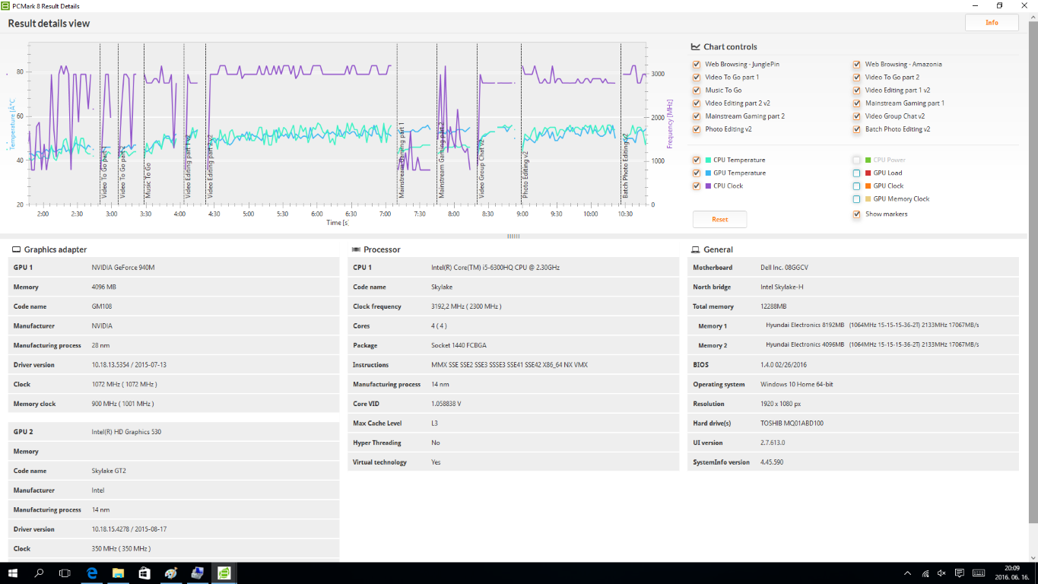Uncheck Web Browsing - Amazonia

pyautogui.click(x=857, y=65)
